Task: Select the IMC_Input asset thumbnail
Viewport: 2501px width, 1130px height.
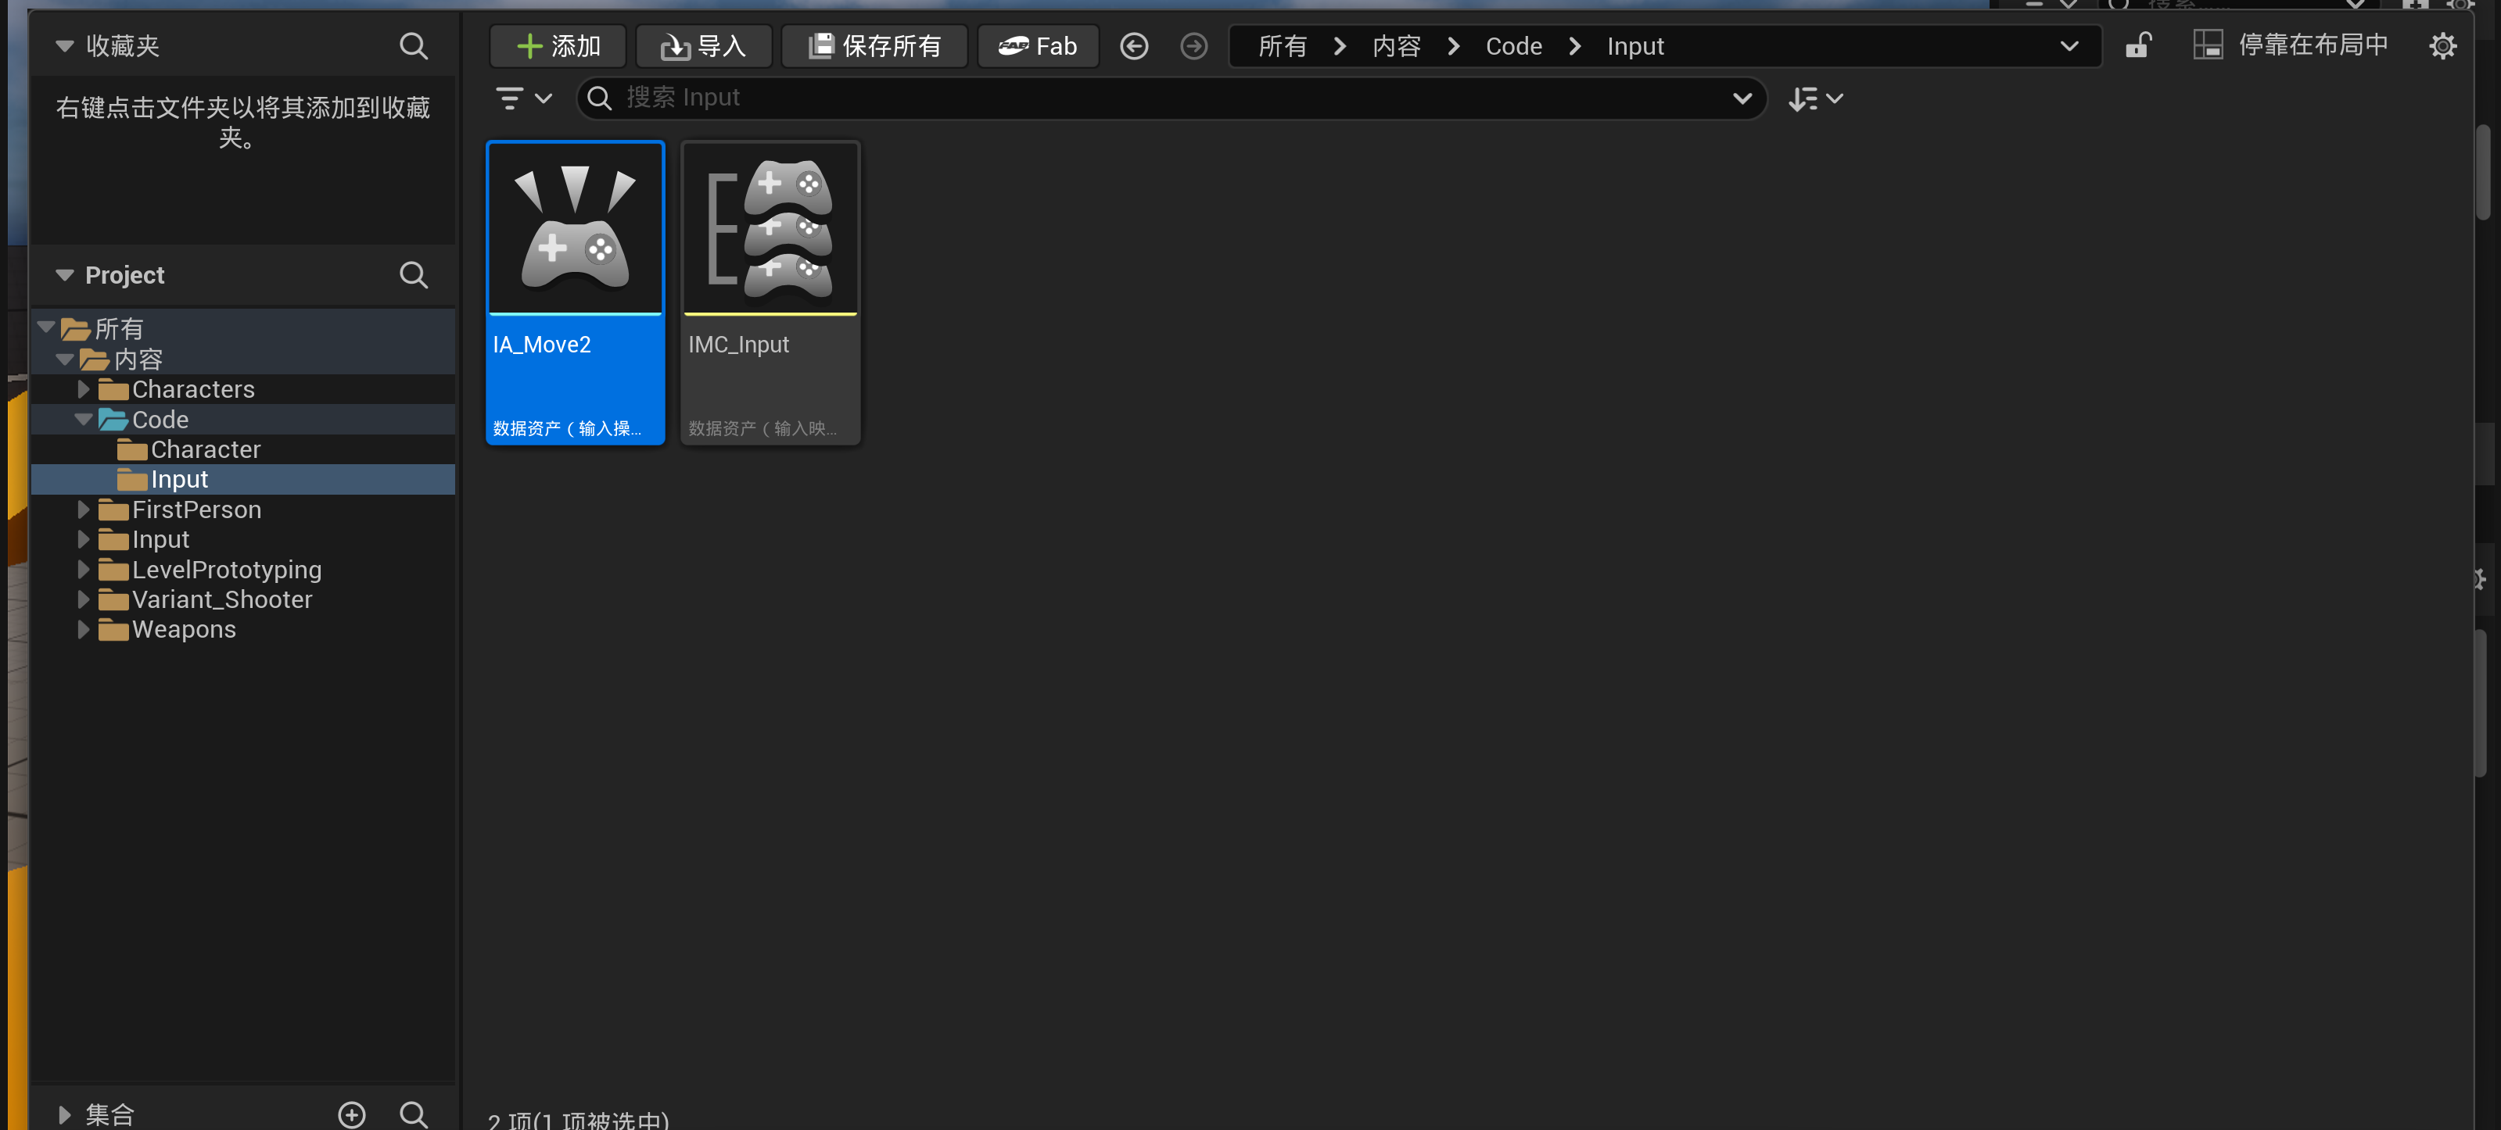Action: coord(770,229)
